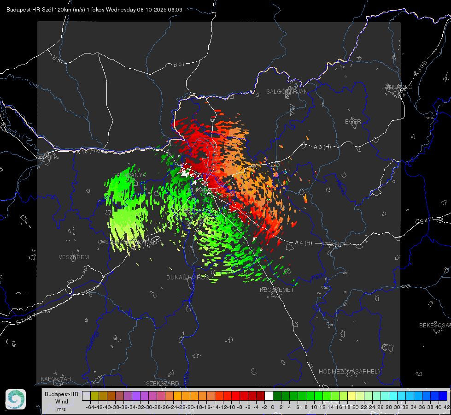The image size is (451, 415).
Task: Click the SZEKSZÁRD city label
Action: [163, 383]
